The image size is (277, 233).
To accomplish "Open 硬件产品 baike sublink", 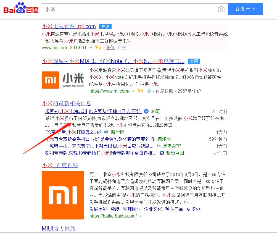I will (174, 209).
